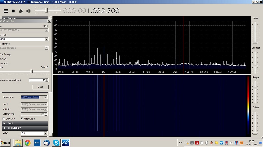Open the audio Output device dropdown

tap(45, 109)
